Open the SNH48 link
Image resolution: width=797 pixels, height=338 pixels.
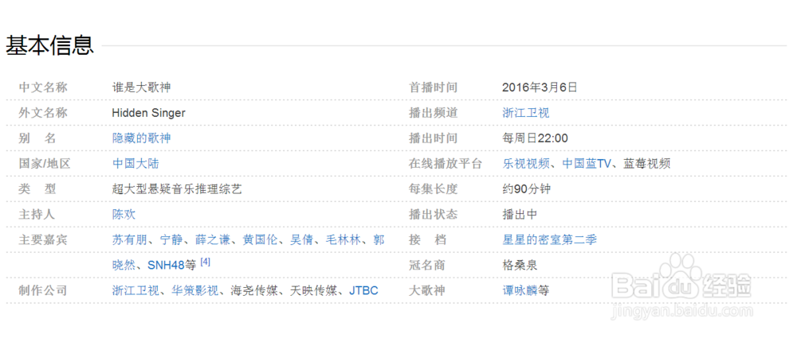click(167, 265)
